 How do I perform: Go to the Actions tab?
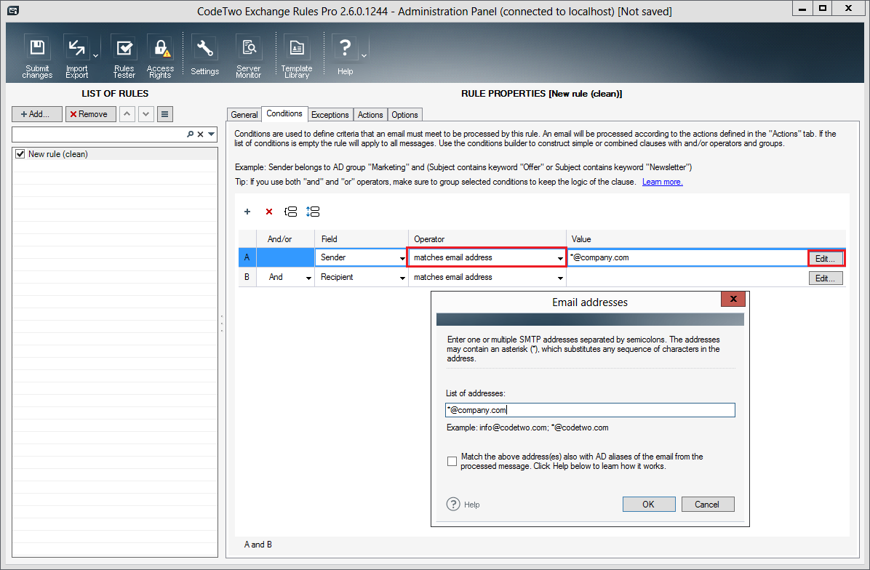370,115
